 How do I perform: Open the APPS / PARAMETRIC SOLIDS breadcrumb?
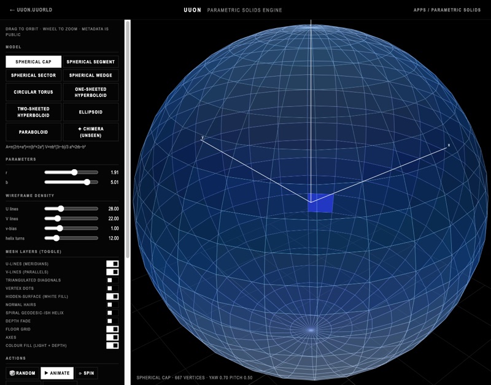447,10
